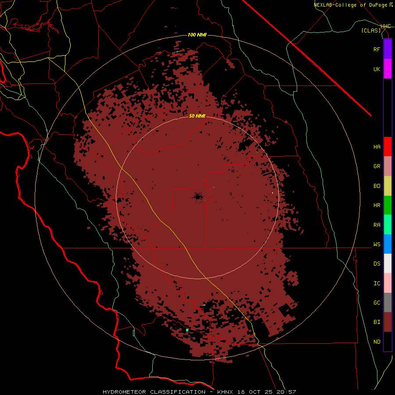The width and height of the screenshot is (395, 395).
Task: Click the NEXLAB-College of DuPage text
Action: pos(351,5)
